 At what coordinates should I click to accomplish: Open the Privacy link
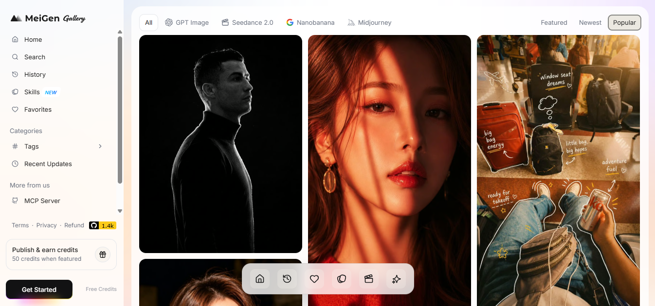point(47,225)
